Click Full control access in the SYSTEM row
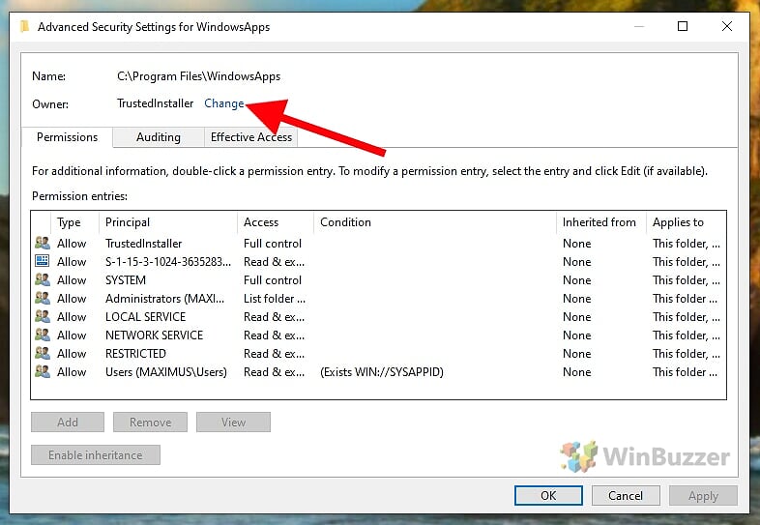 point(273,280)
